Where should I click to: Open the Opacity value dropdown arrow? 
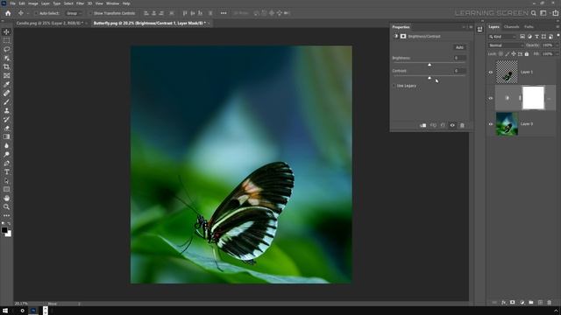tap(557, 45)
